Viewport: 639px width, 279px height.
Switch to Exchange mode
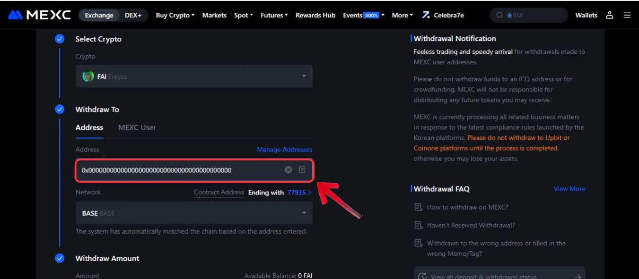coord(99,15)
